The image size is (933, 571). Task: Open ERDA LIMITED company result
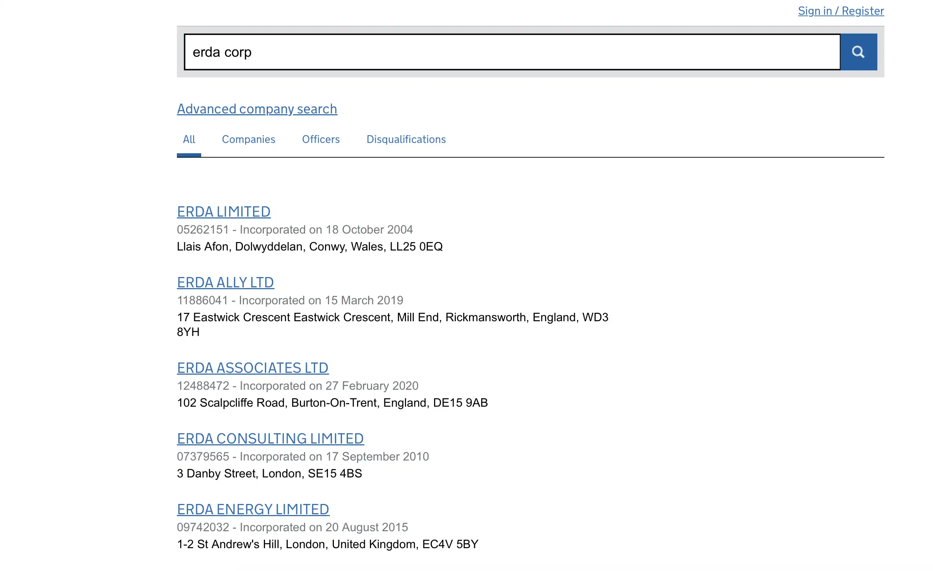coord(223,212)
